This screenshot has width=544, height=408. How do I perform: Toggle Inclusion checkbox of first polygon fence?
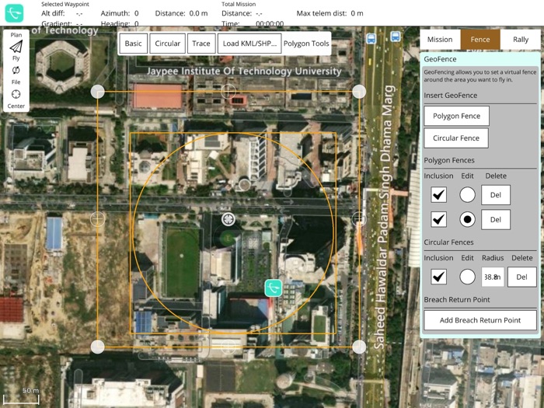[x=438, y=194]
